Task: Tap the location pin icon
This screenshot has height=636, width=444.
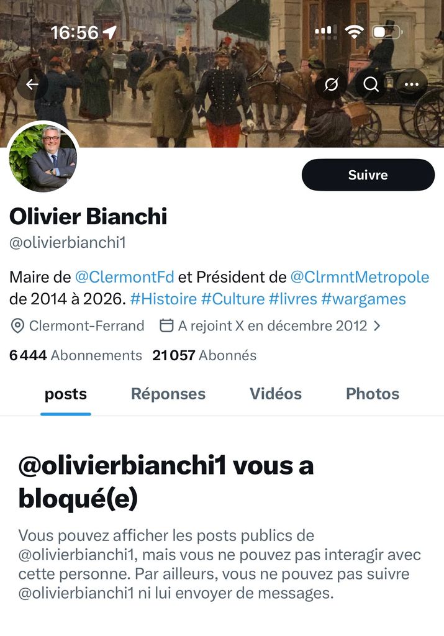Action: [17, 326]
